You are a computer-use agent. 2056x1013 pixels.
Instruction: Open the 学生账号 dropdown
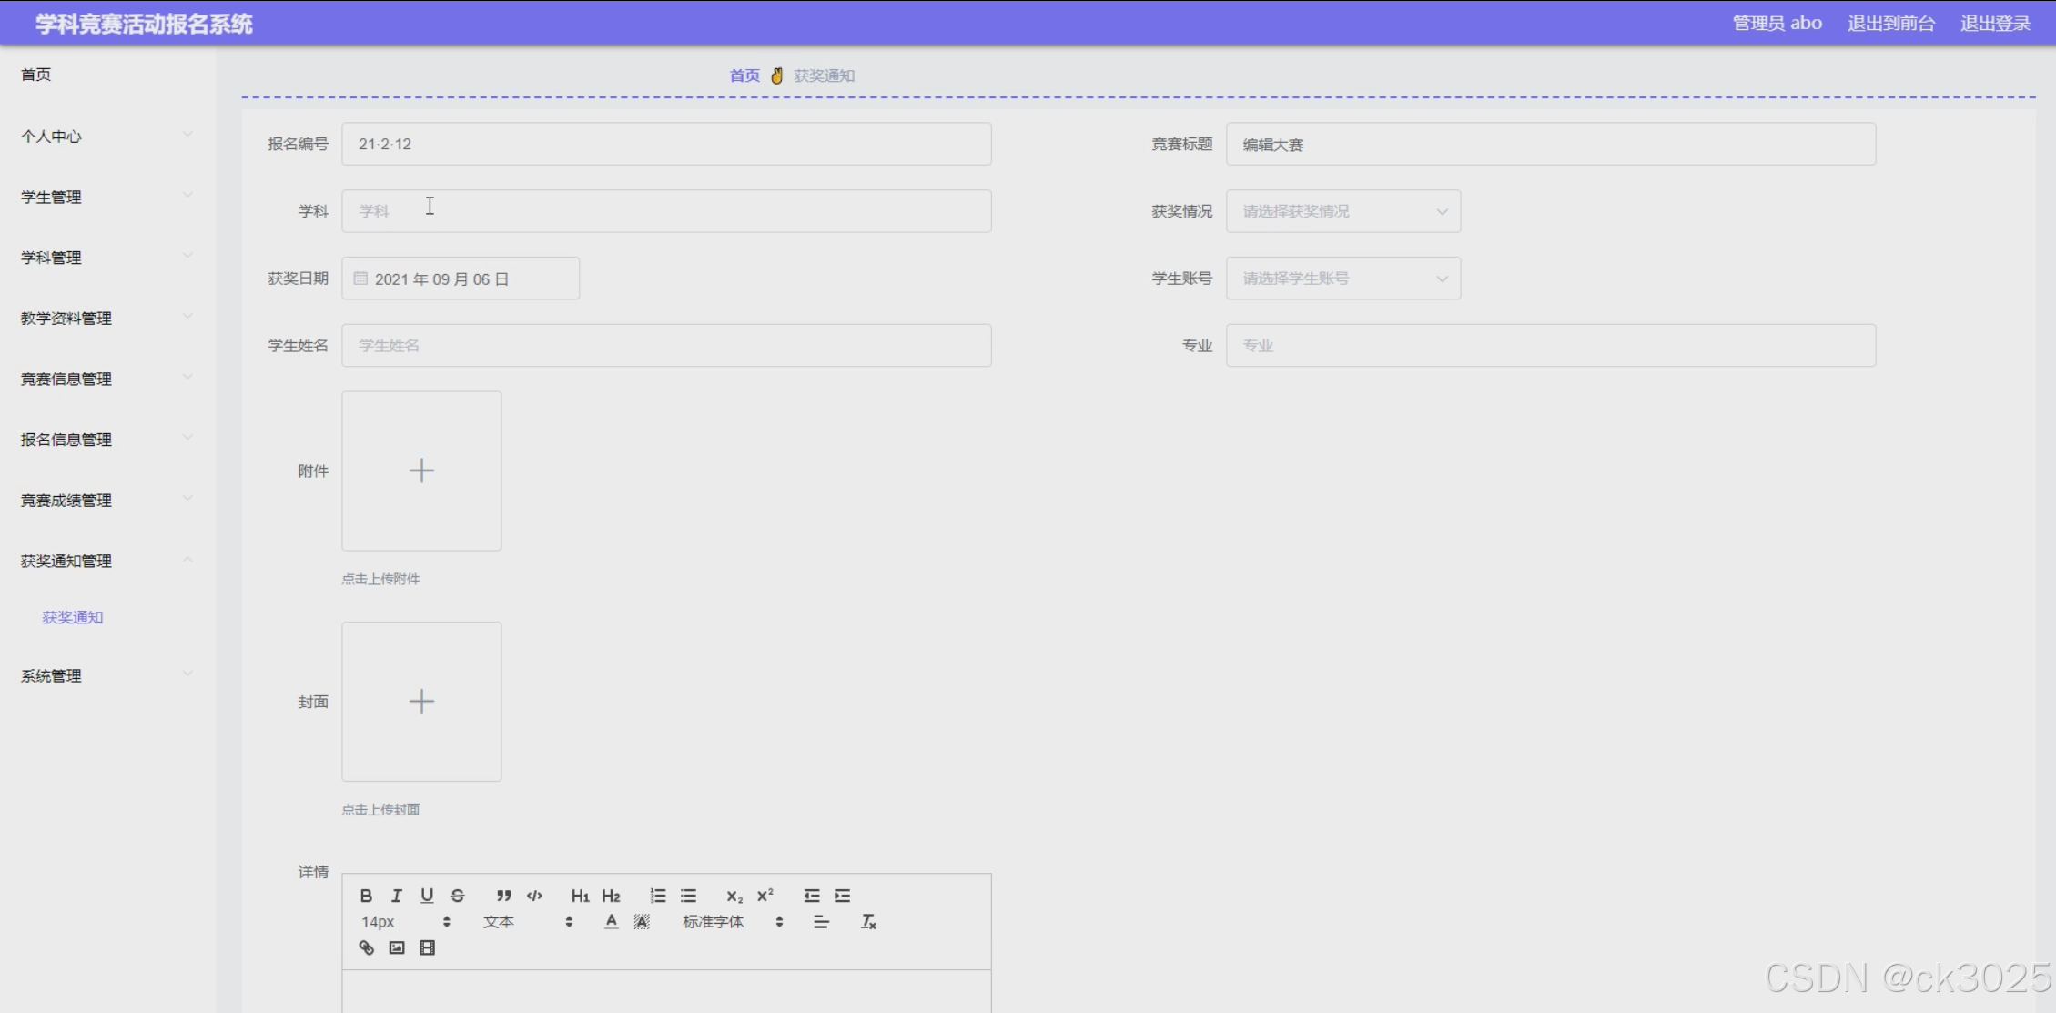click(1342, 279)
